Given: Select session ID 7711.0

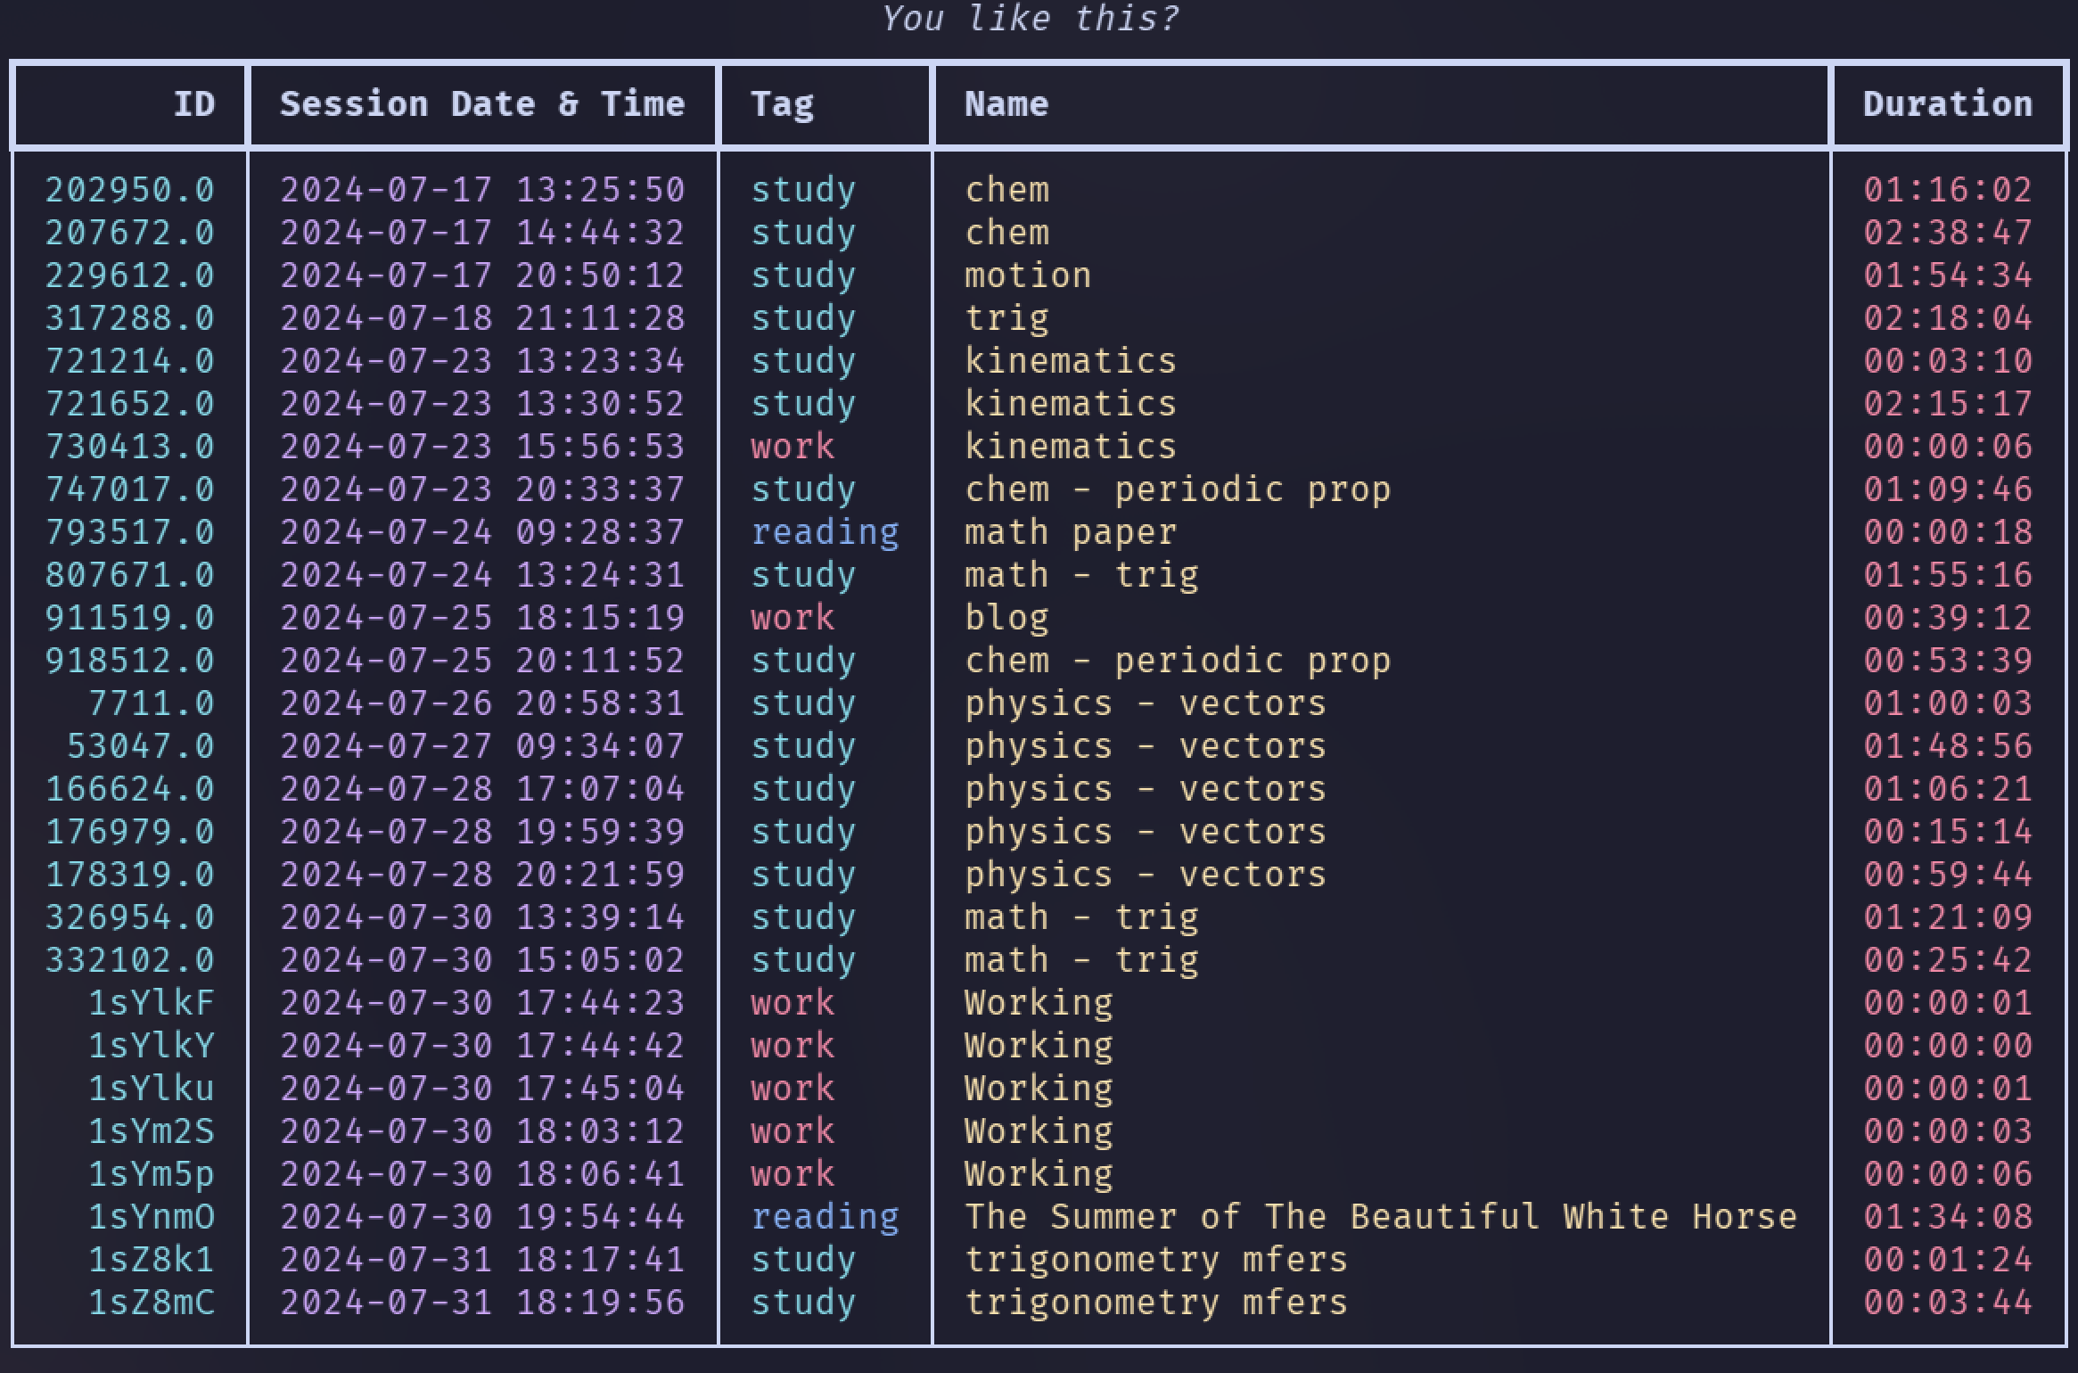Looking at the screenshot, I should click(x=152, y=703).
